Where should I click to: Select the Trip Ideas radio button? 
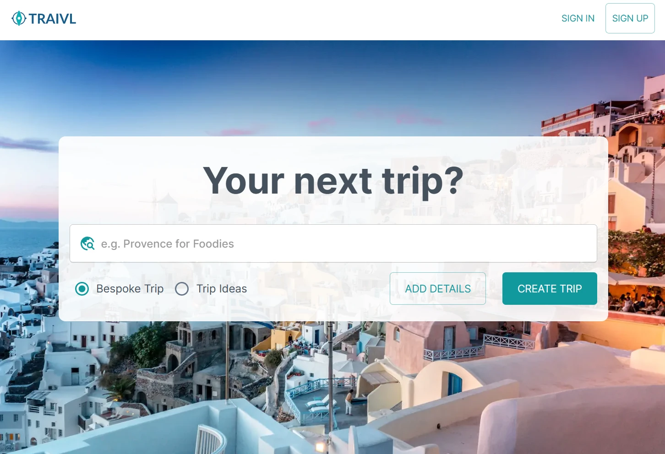coord(182,289)
